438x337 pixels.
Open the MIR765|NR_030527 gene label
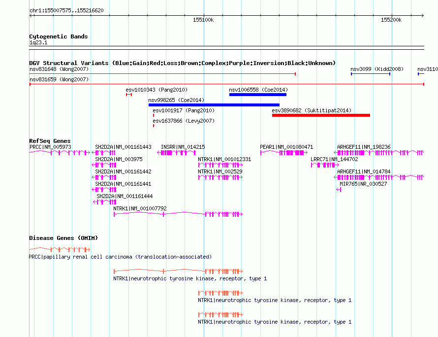click(363, 184)
